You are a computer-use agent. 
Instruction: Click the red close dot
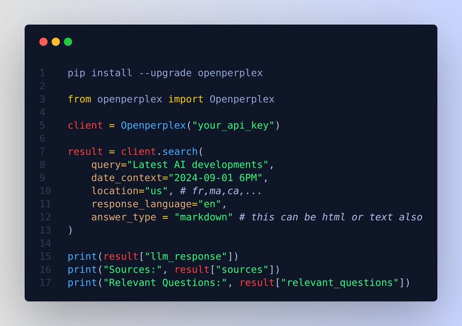point(43,42)
